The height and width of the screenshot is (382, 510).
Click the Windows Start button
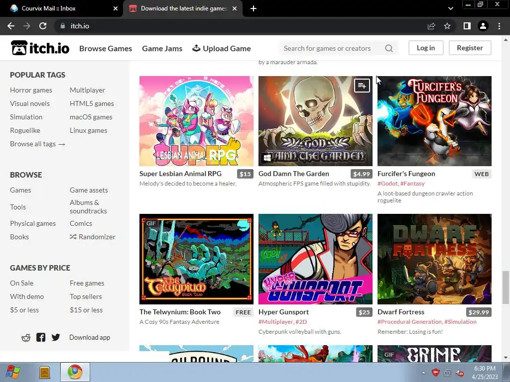point(12,372)
